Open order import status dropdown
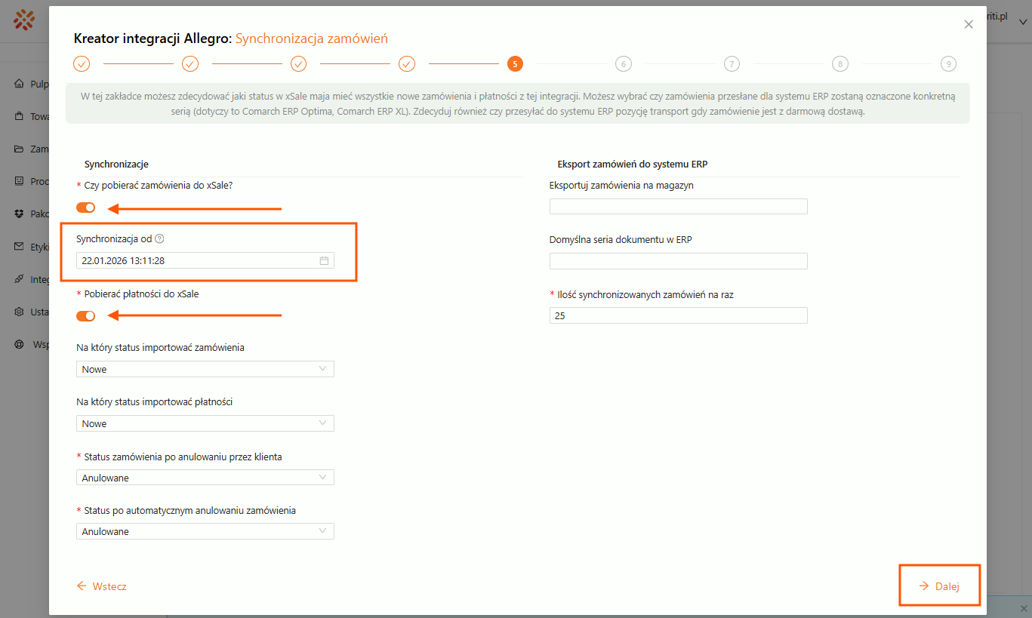 [x=205, y=369]
